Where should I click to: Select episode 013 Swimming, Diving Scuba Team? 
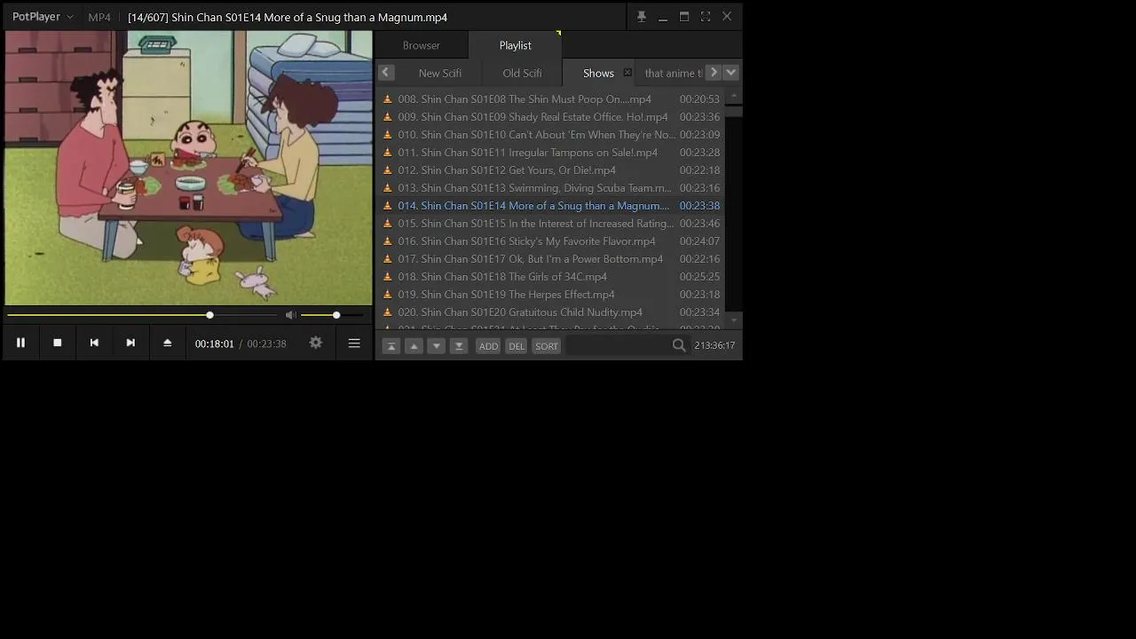pyautogui.click(x=551, y=188)
